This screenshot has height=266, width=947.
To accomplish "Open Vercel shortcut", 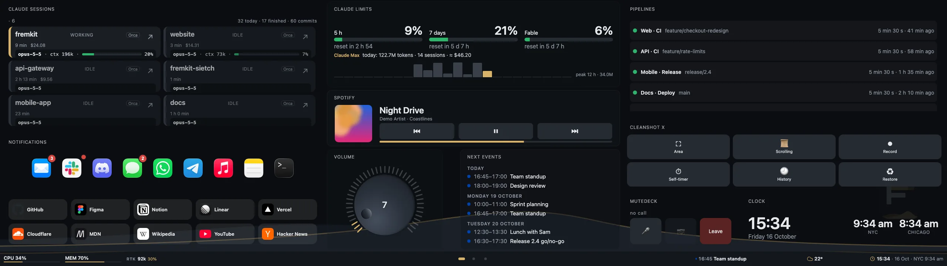I will point(287,209).
